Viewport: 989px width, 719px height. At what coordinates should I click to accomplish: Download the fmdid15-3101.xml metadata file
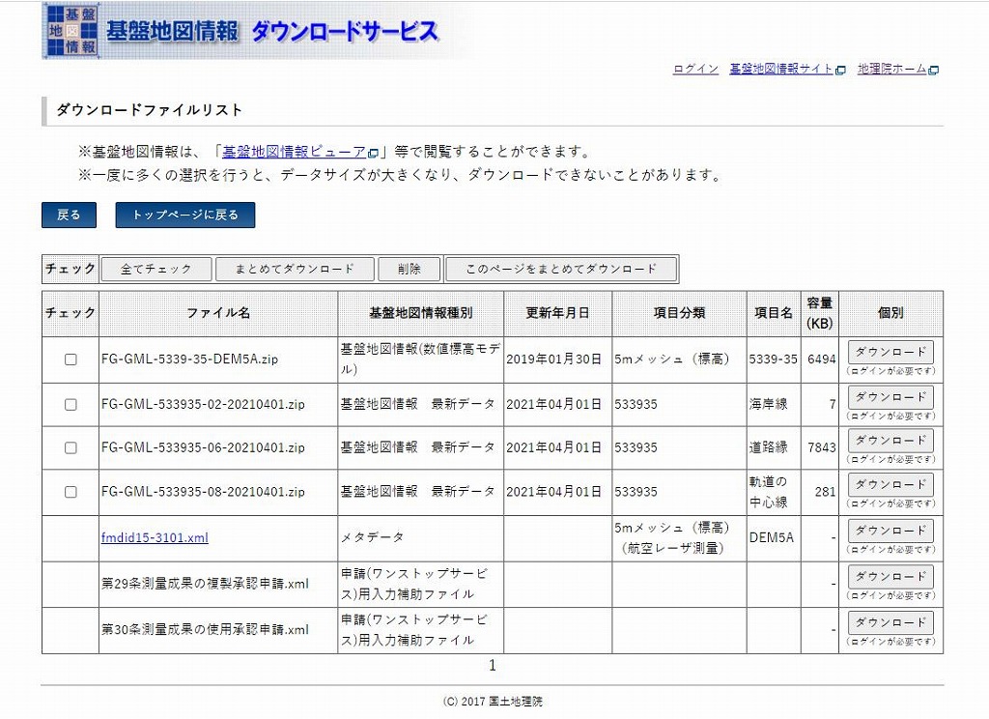pos(890,531)
